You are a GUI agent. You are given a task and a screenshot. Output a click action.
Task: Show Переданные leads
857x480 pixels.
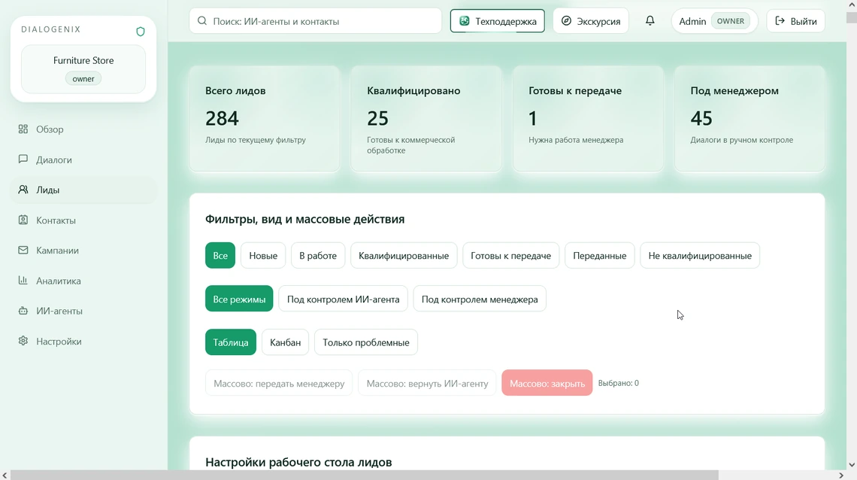point(600,255)
